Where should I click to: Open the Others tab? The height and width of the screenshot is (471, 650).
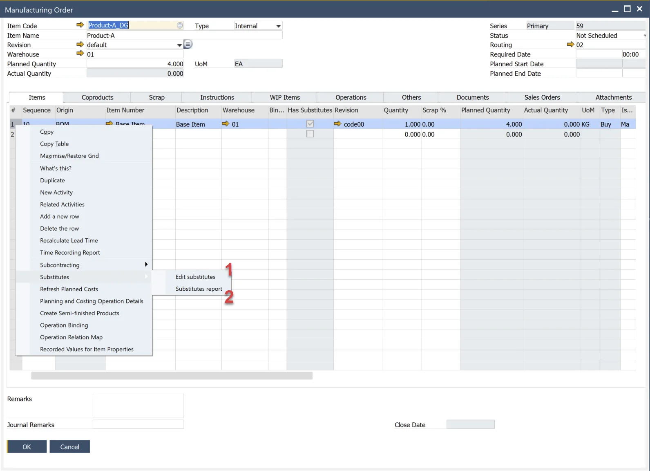pyautogui.click(x=411, y=97)
